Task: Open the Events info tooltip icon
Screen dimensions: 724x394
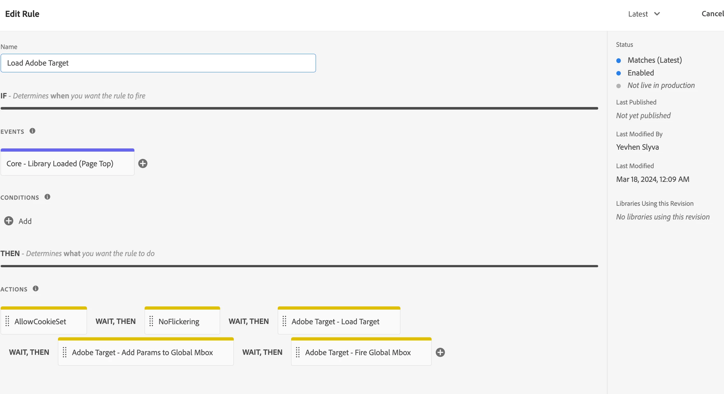Action: click(32, 131)
